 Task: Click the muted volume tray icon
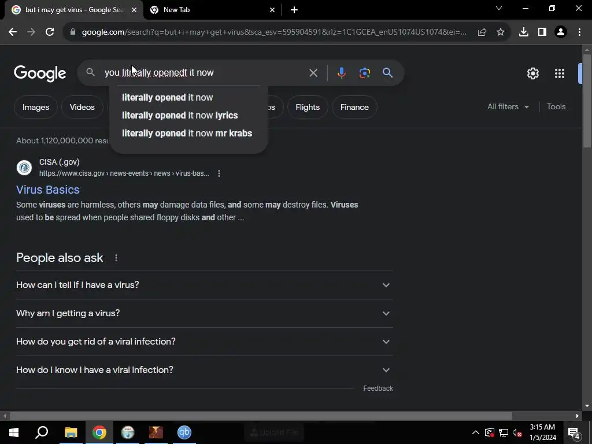tap(517, 432)
